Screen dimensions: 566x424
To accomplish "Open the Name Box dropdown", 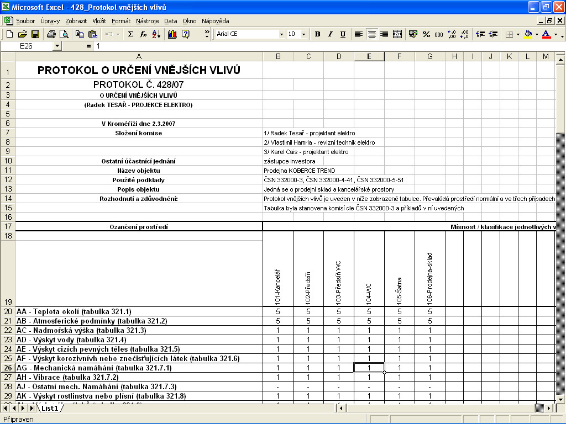I will coord(57,46).
